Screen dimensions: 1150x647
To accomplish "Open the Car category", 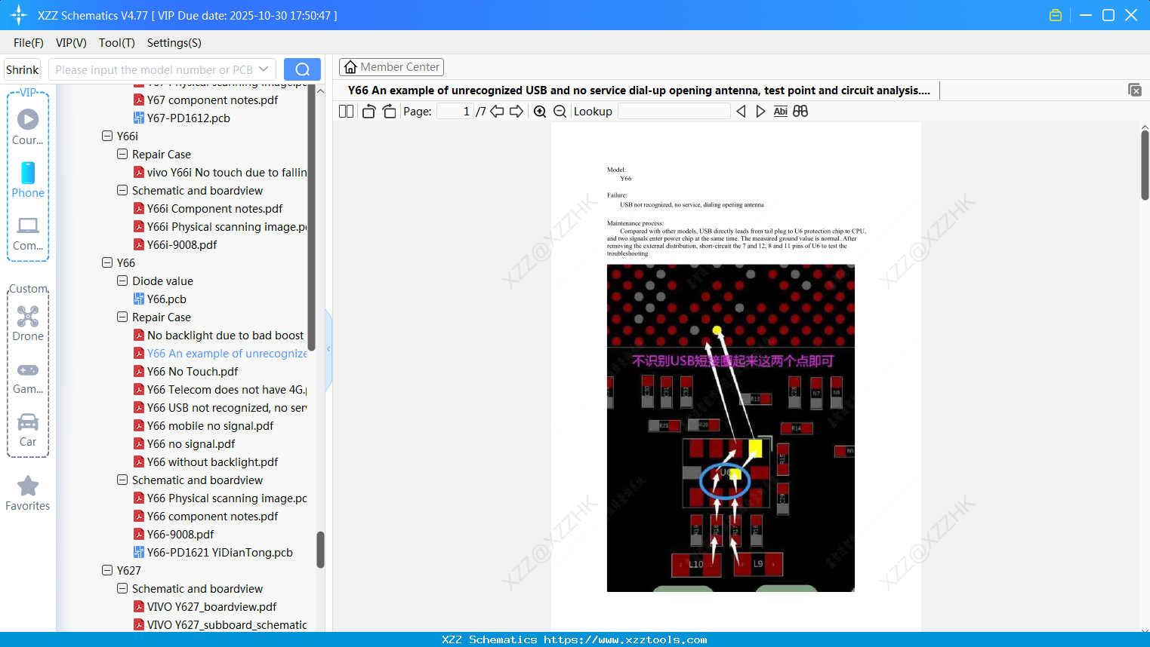I will (28, 430).
